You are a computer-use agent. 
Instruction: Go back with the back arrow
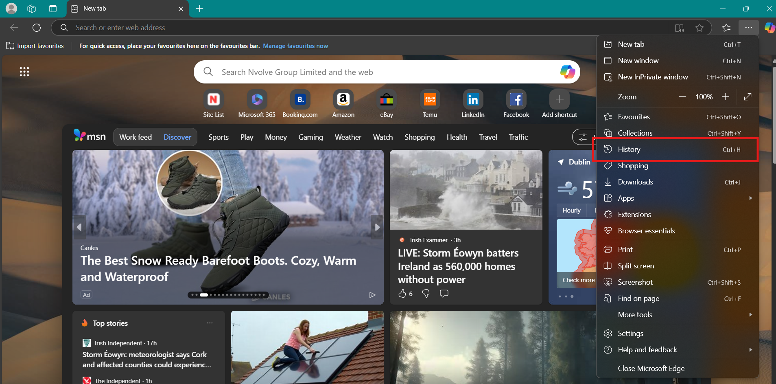[x=14, y=28]
